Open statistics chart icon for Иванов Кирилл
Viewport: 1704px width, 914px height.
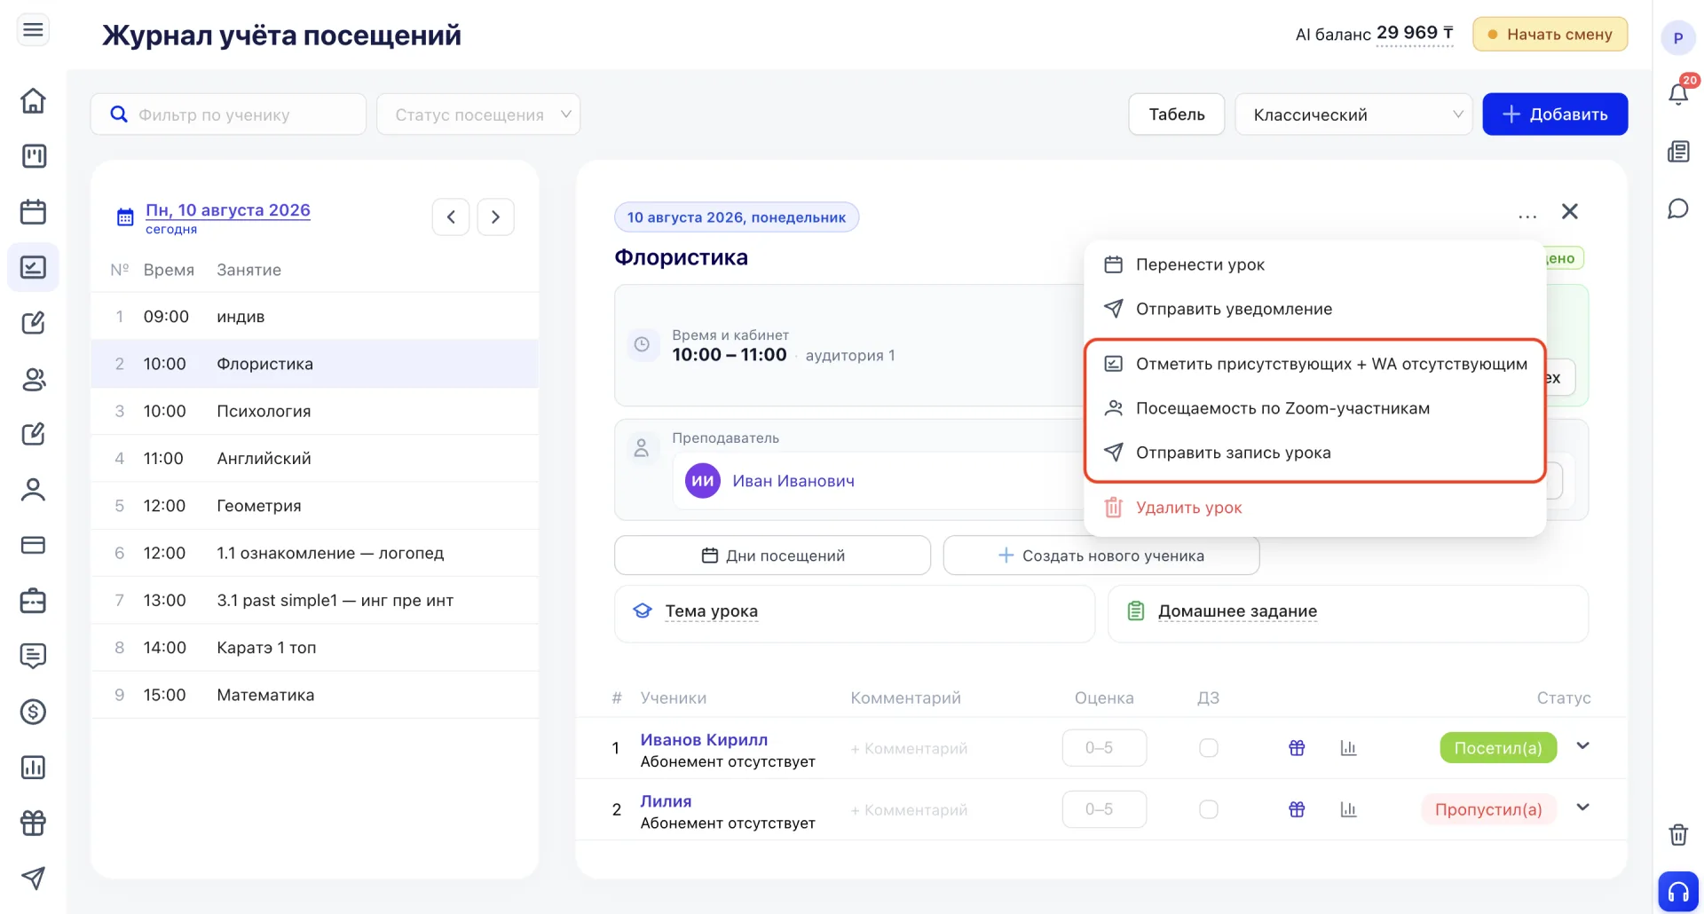pyautogui.click(x=1348, y=748)
